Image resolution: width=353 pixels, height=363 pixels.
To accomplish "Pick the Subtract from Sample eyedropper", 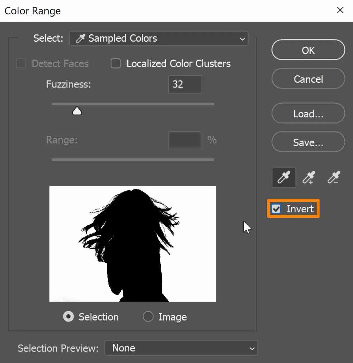I will (x=333, y=177).
